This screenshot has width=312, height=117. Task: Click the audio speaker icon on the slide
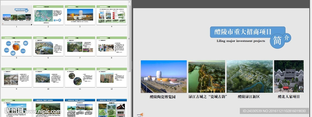140,115
